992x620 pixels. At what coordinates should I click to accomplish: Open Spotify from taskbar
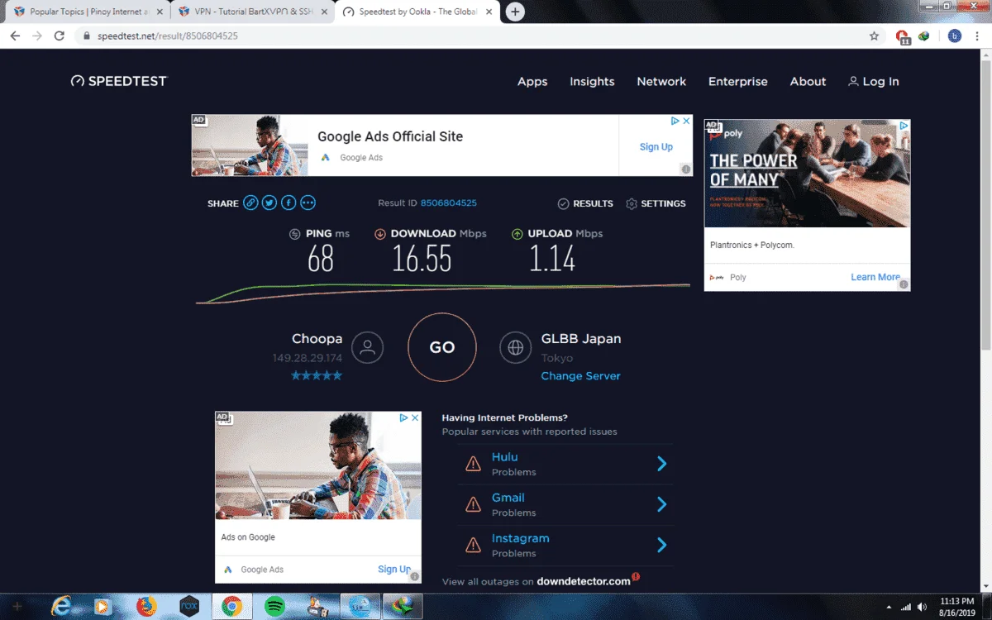pos(275,606)
